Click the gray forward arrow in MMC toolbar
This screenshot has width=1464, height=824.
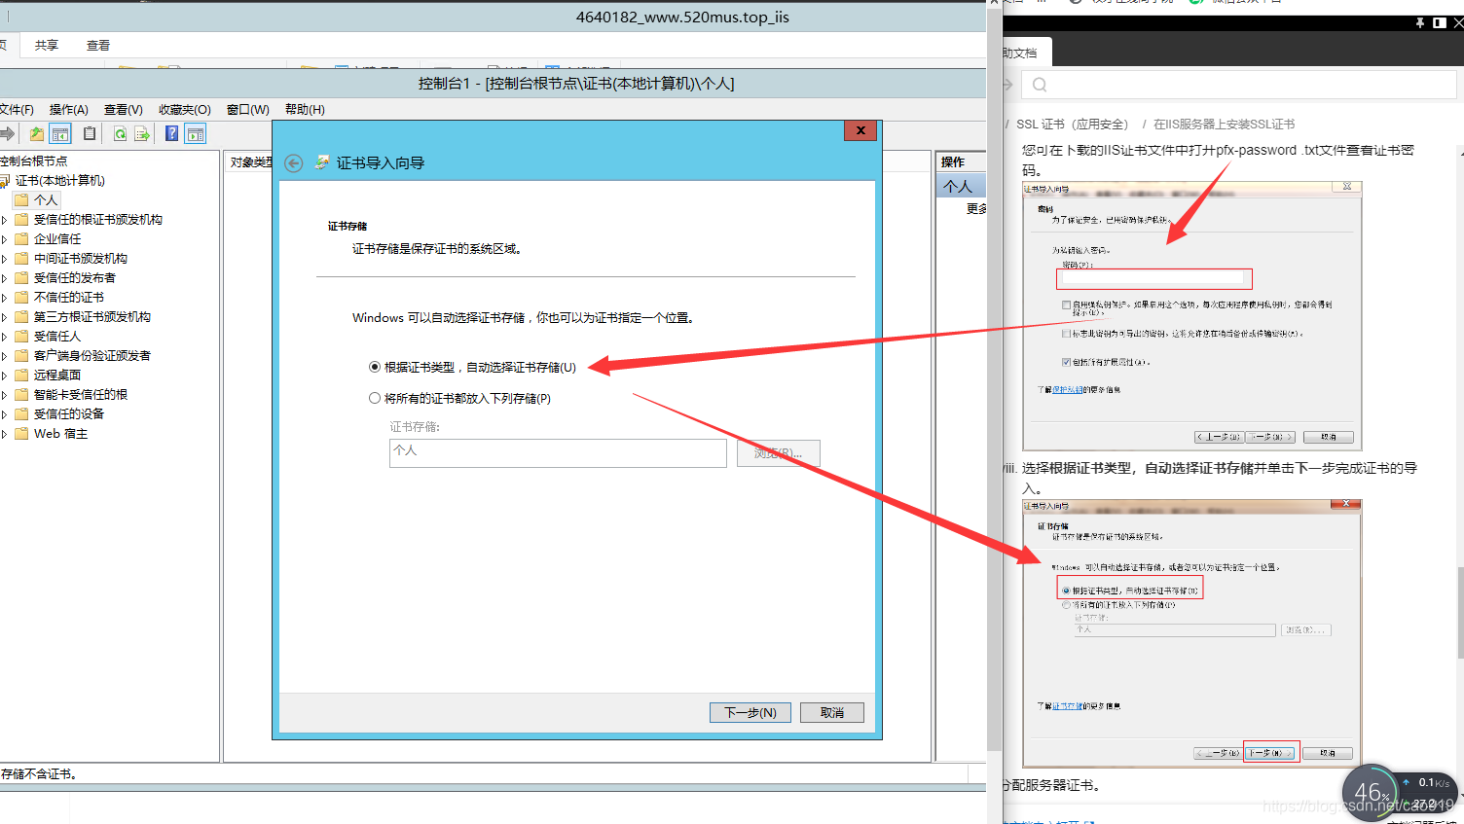[x=7, y=133]
